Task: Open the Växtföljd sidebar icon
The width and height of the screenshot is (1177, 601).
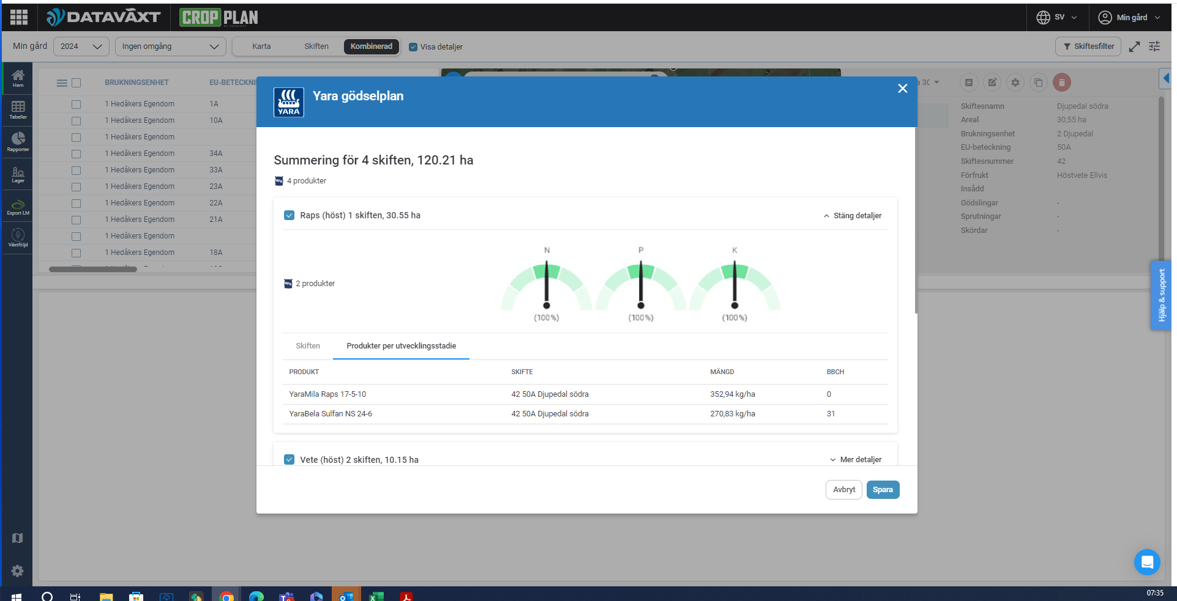Action: (x=18, y=238)
